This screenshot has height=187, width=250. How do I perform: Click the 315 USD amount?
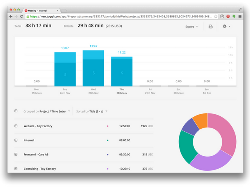pyautogui.click(x=148, y=155)
